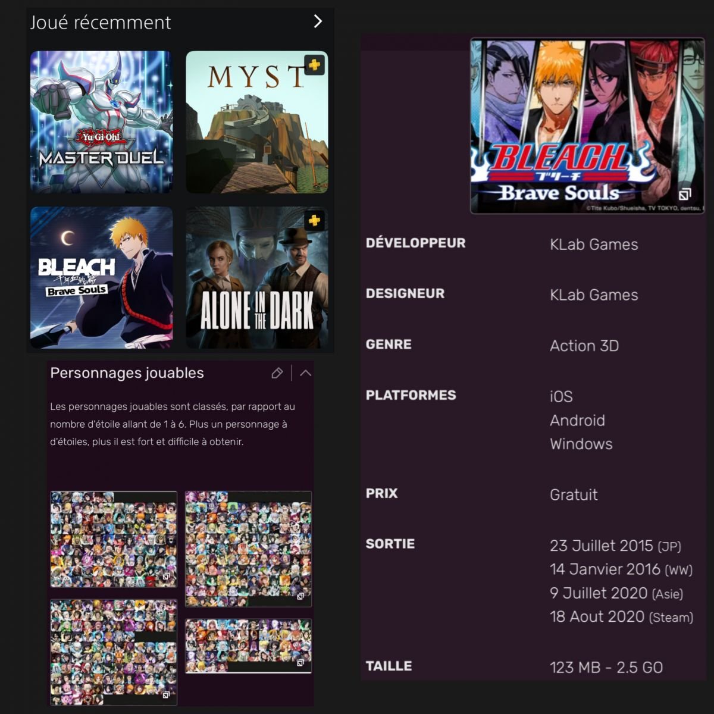Click the 'Gratuit' price value
Image resolution: width=714 pixels, height=714 pixels.
click(x=574, y=494)
